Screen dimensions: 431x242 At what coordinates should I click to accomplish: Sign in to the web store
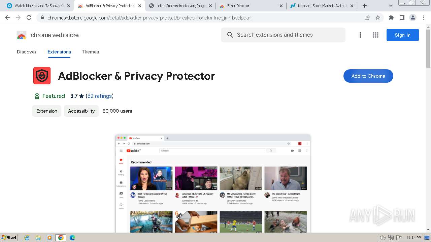[403, 35]
